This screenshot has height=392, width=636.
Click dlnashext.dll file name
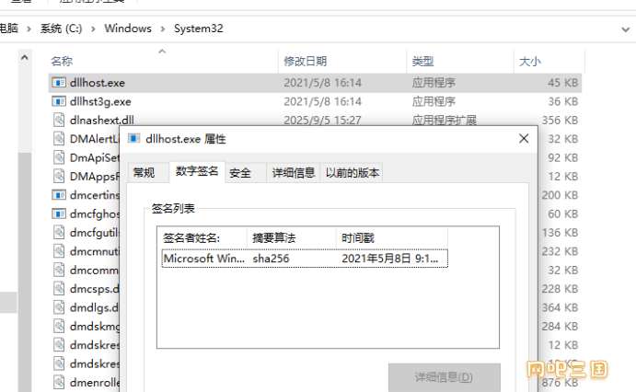102,120
